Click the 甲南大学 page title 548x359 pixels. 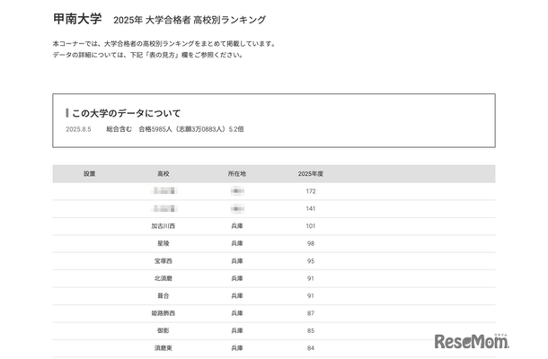point(78,19)
